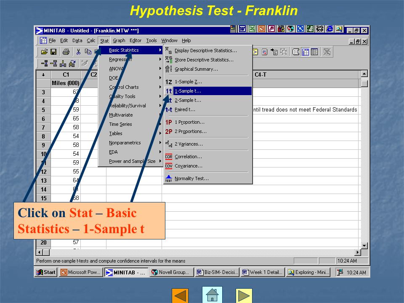The width and height of the screenshot is (404, 303).
Task: Click the Microsoft Access key icon
Action: [271, 29]
